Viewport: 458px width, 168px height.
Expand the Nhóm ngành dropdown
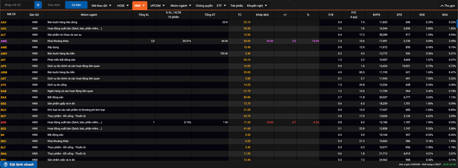click(x=181, y=6)
